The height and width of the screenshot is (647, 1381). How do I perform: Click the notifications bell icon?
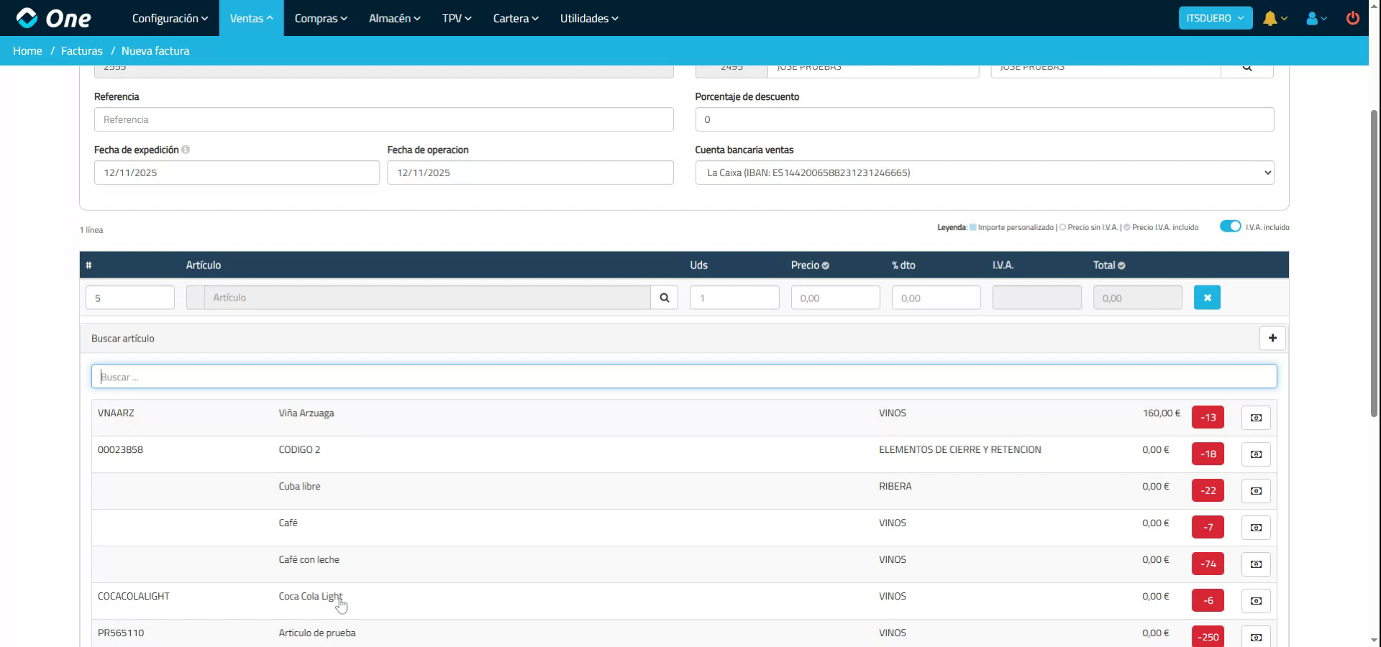[1271, 18]
